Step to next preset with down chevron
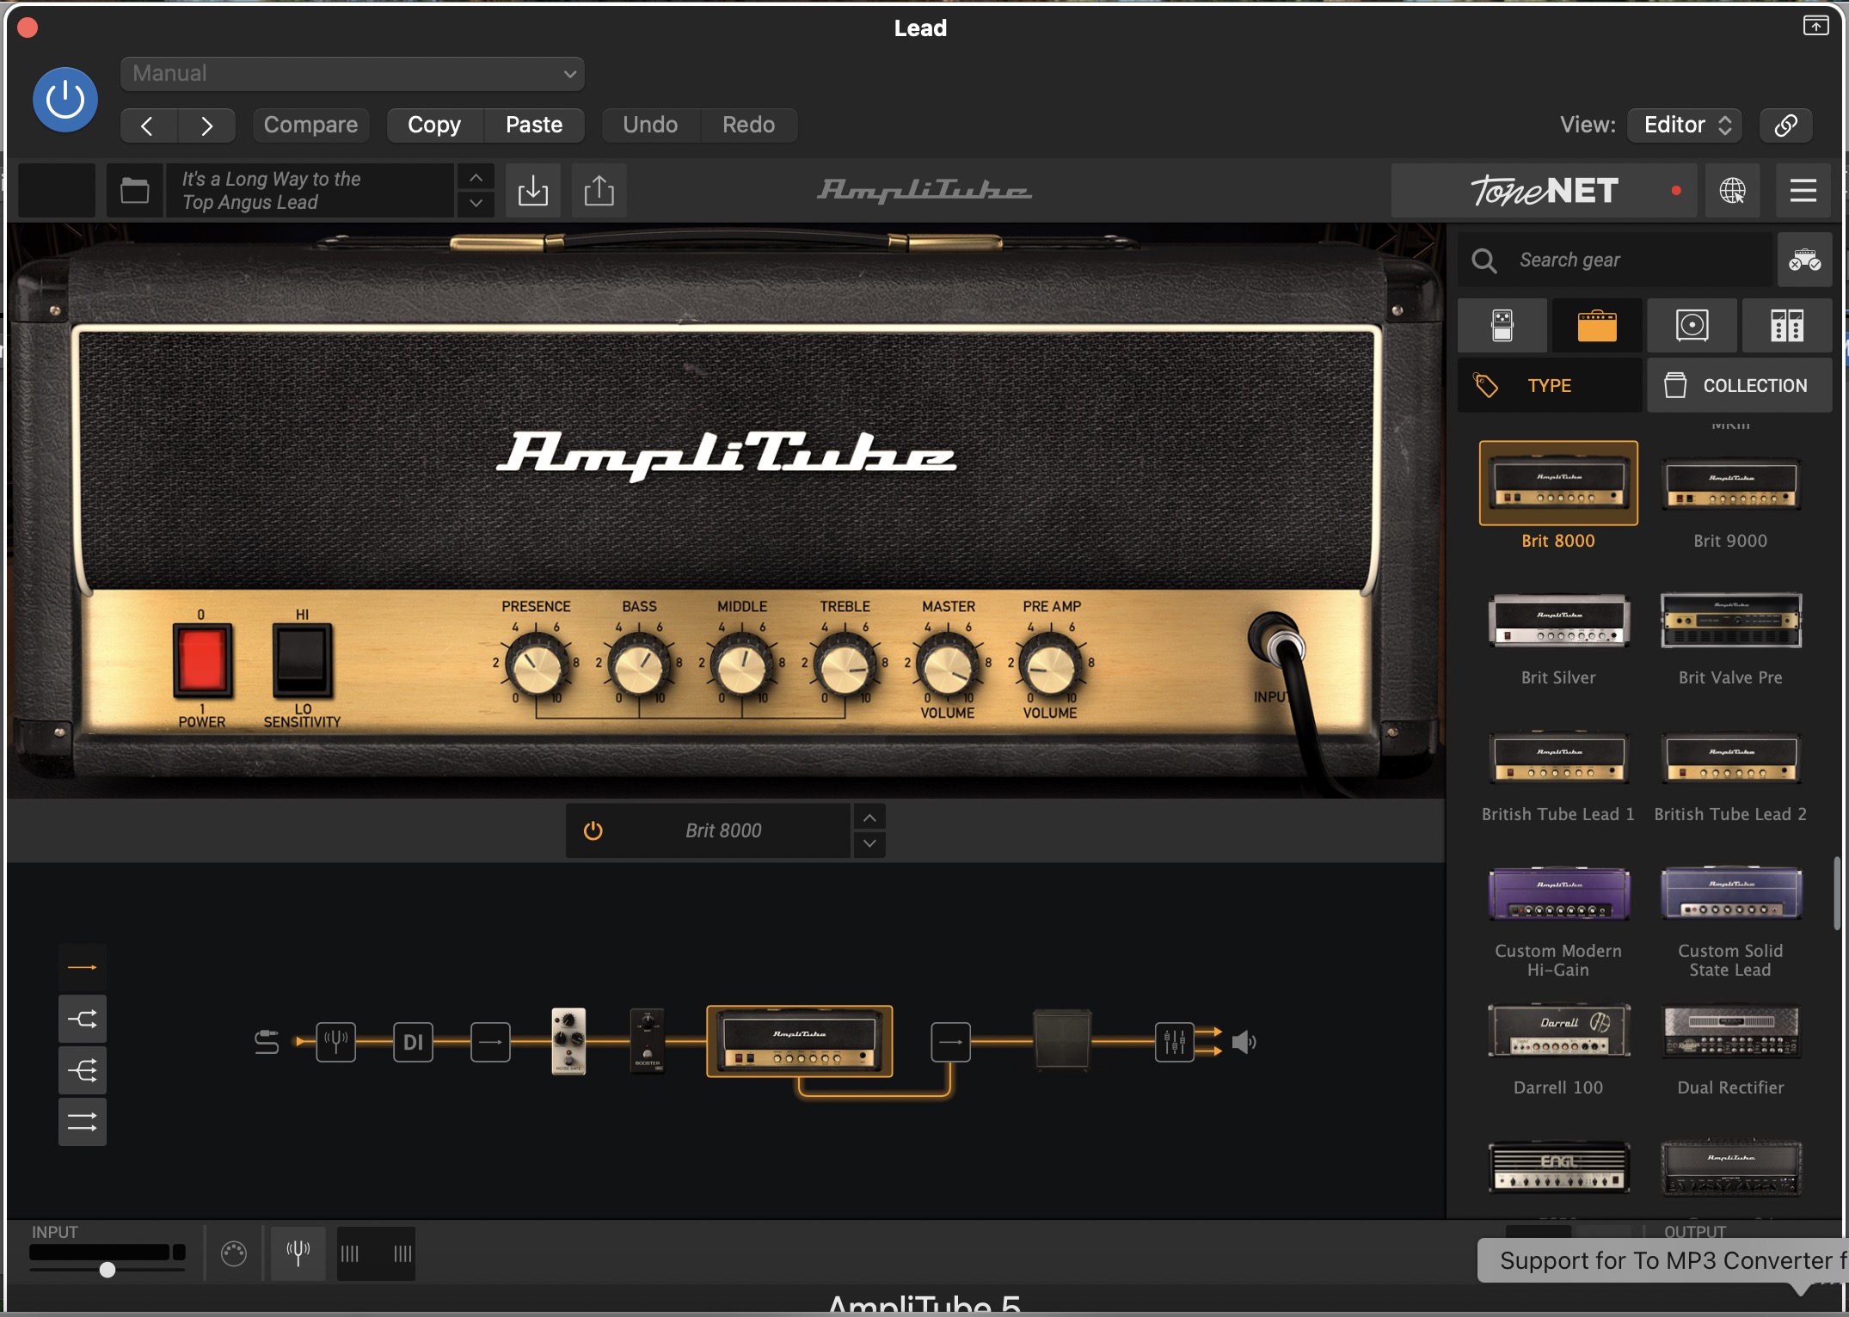1849x1317 pixels. point(476,204)
